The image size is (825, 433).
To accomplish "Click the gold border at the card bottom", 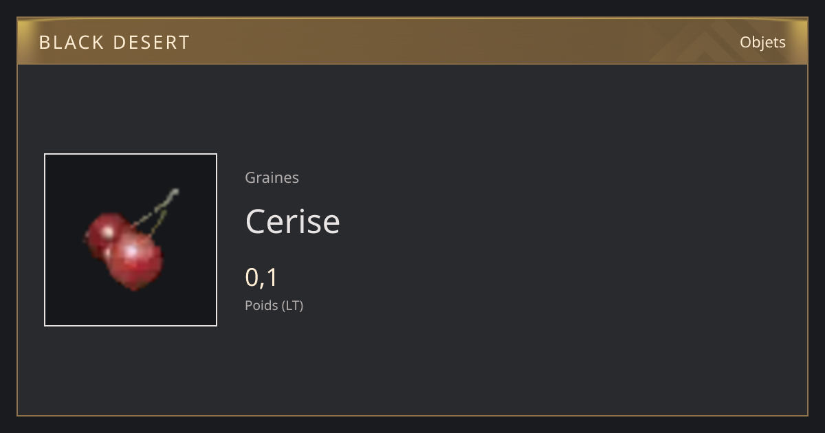I will coord(412,415).
